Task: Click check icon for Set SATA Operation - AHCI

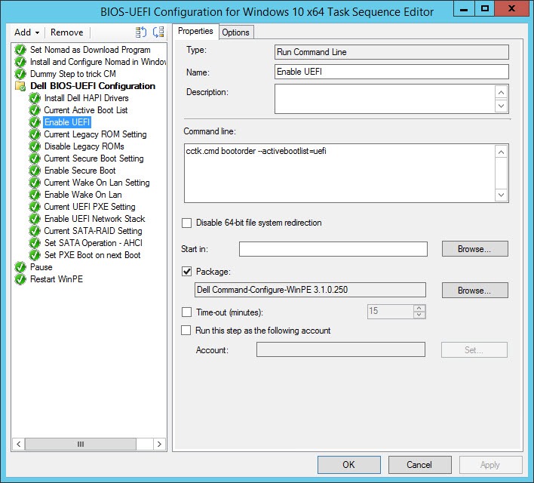Action: (x=34, y=243)
